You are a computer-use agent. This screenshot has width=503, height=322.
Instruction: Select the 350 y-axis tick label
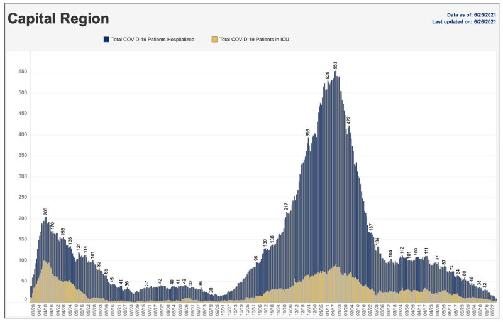click(x=23, y=156)
